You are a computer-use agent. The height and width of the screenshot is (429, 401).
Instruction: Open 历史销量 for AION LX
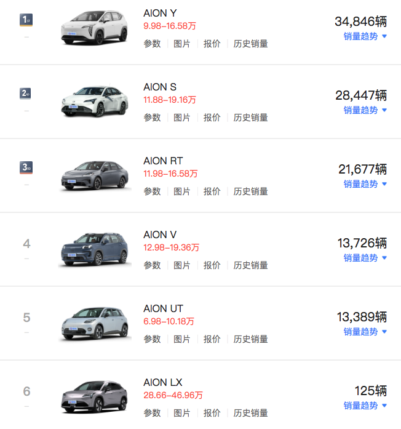[x=250, y=413]
